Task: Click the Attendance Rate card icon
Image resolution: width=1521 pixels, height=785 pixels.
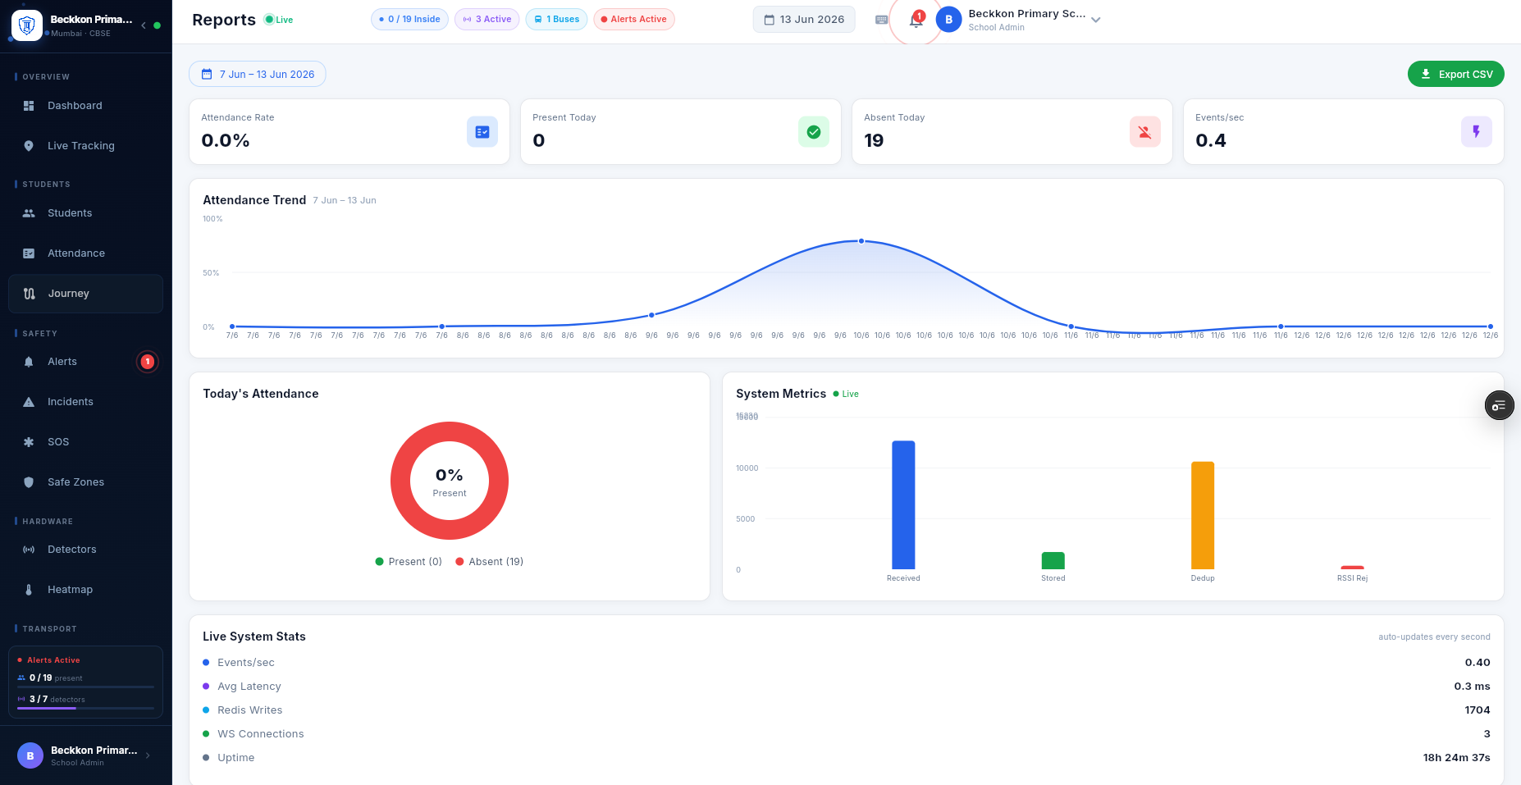Action: (482, 131)
